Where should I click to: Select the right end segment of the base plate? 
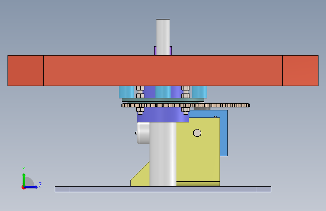[x=264, y=189]
